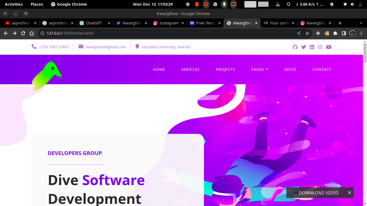
Task: Bookmark the page using the star icon
Action: tap(307, 33)
